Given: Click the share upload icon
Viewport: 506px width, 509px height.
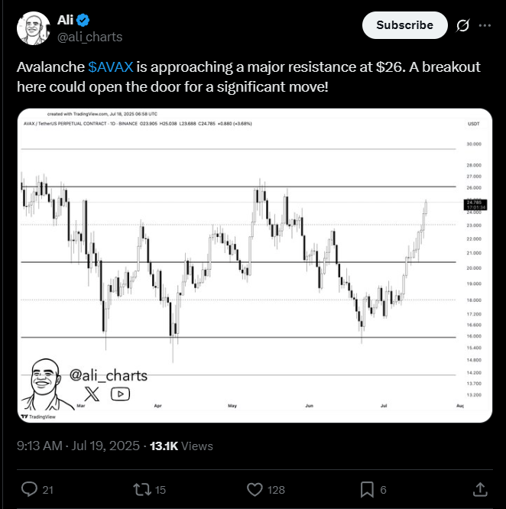Looking at the screenshot, I should pyautogui.click(x=480, y=489).
